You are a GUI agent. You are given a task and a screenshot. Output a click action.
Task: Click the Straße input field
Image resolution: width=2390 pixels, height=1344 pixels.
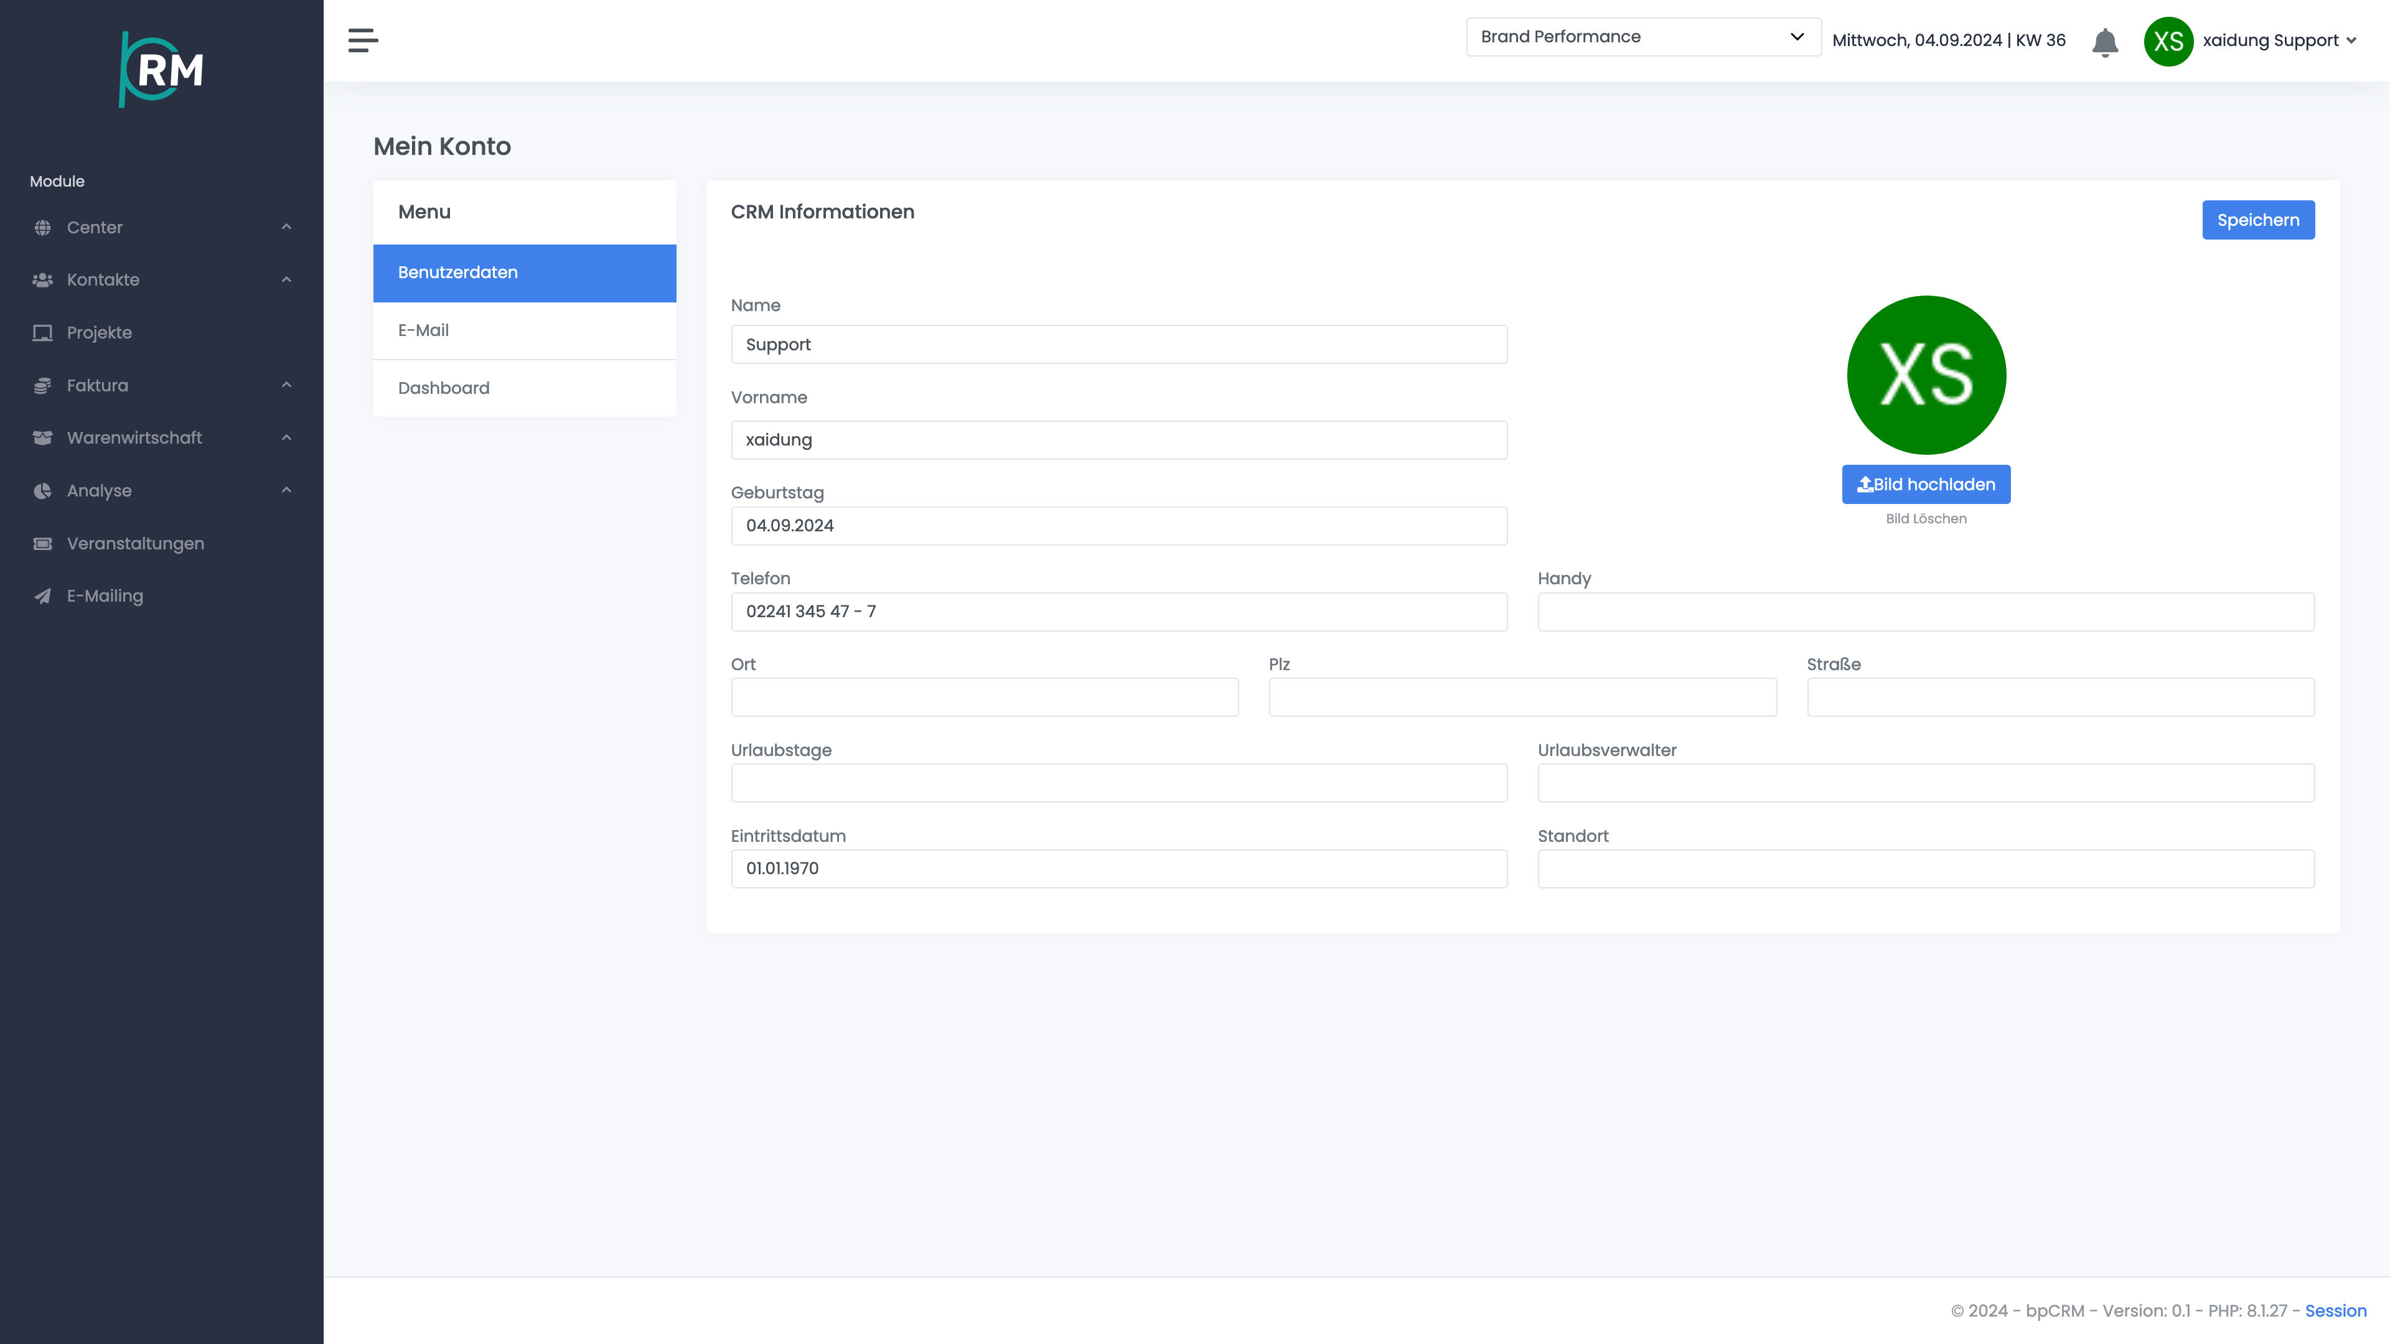(2061, 698)
